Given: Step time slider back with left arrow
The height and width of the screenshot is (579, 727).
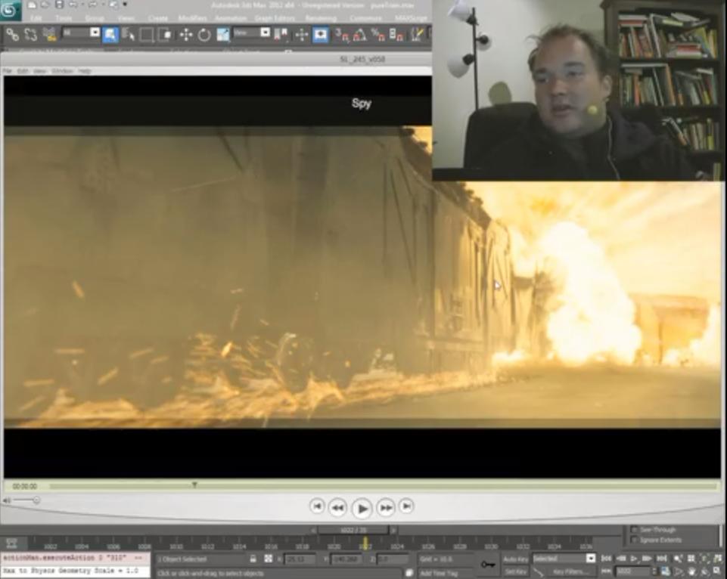Looking at the screenshot, I should 314,529.
